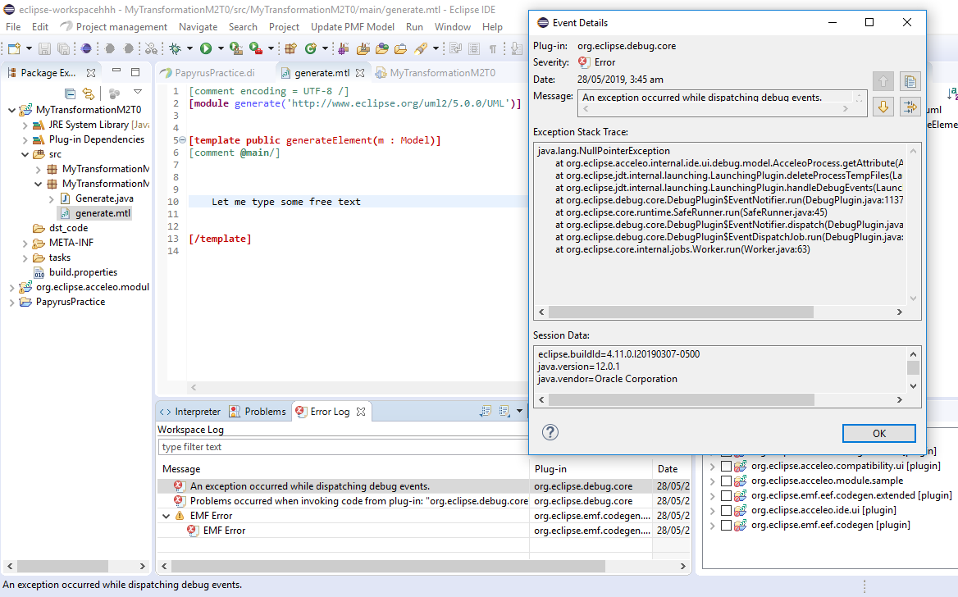The width and height of the screenshot is (958, 597).
Task: Click the Show Whitespace Characters toolbar icon
Action: click(492, 48)
